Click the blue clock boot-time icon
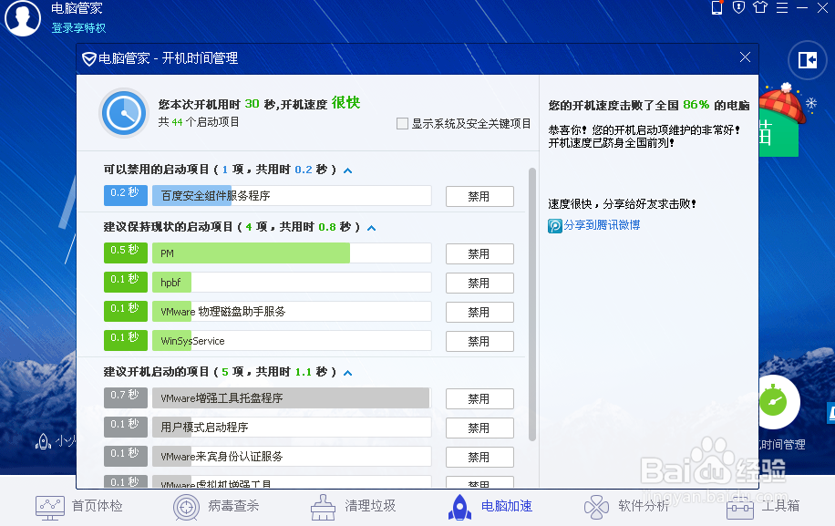The height and width of the screenshot is (526, 835). point(124,113)
